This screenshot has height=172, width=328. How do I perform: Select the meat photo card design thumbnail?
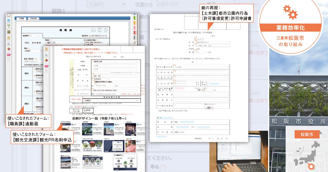tap(135, 146)
